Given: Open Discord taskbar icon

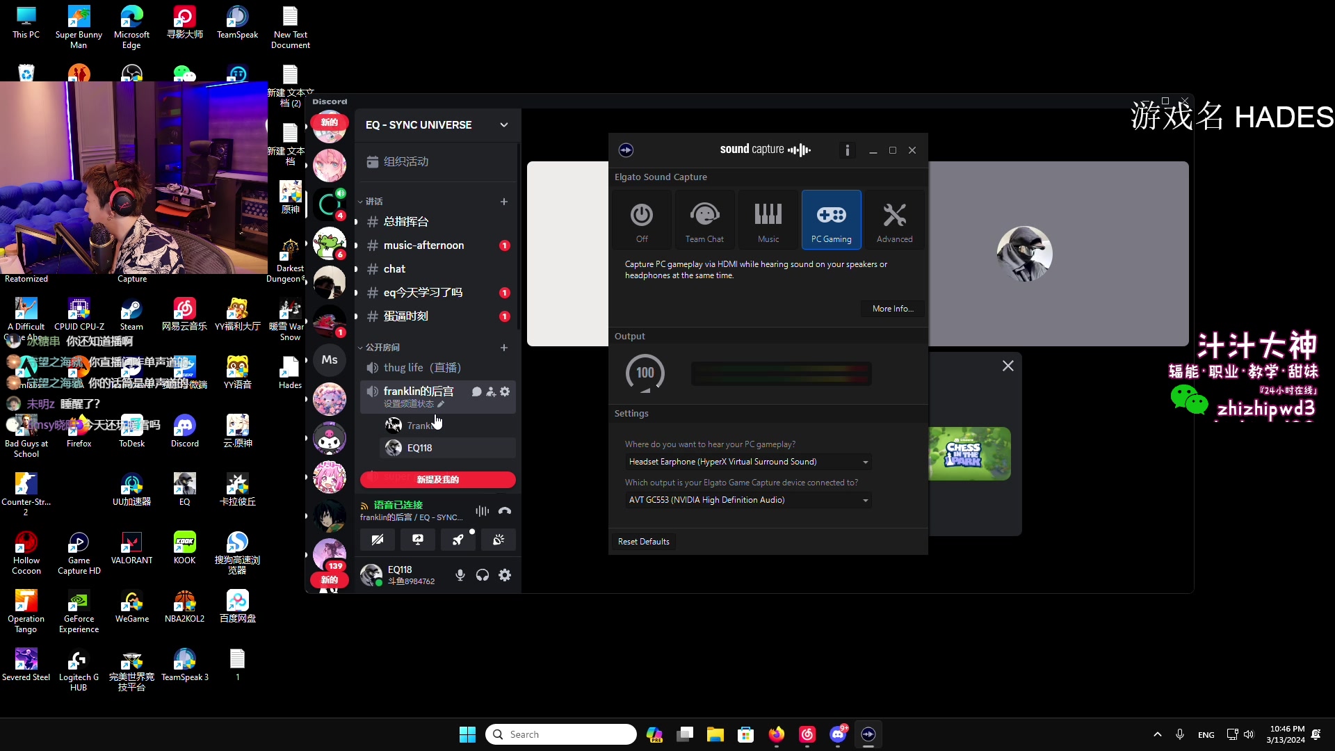Looking at the screenshot, I should [x=838, y=734].
